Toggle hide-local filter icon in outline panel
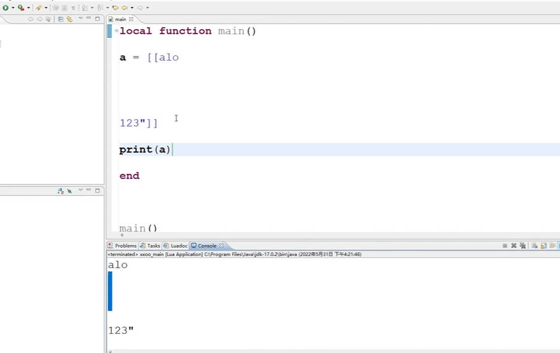 click(69, 191)
